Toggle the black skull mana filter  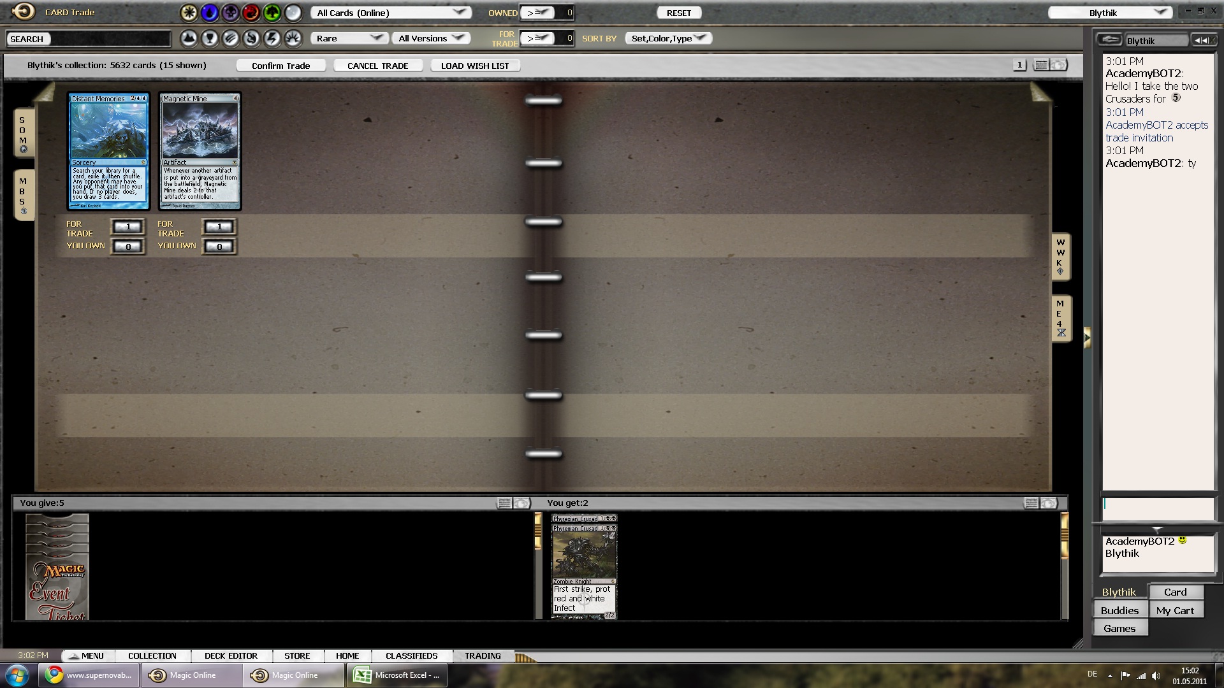[230, 12]
